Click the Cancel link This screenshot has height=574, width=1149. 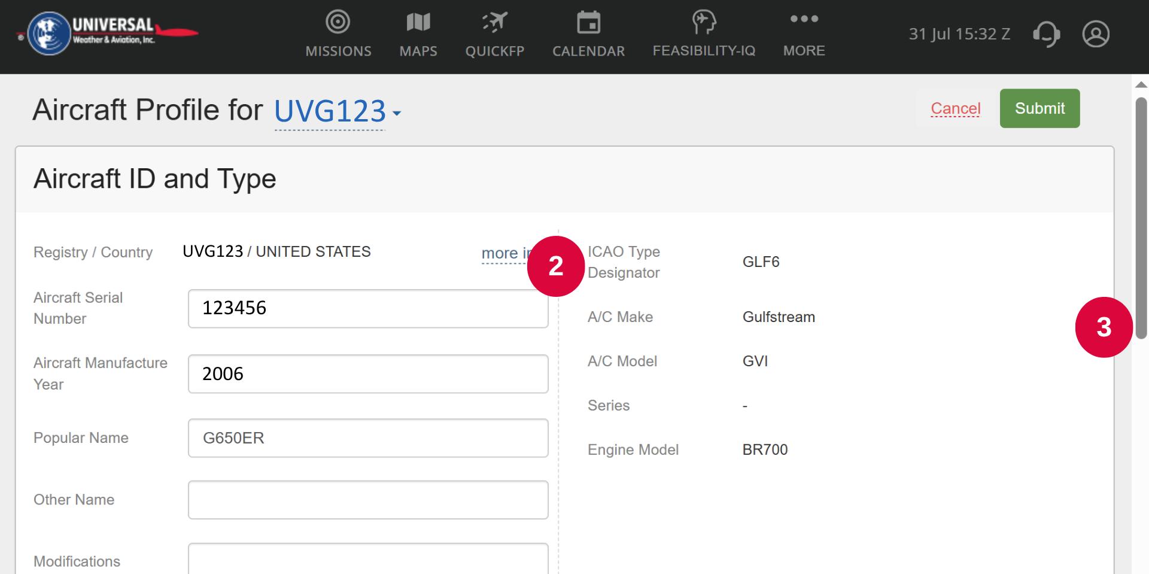click(x=955, y=108)
